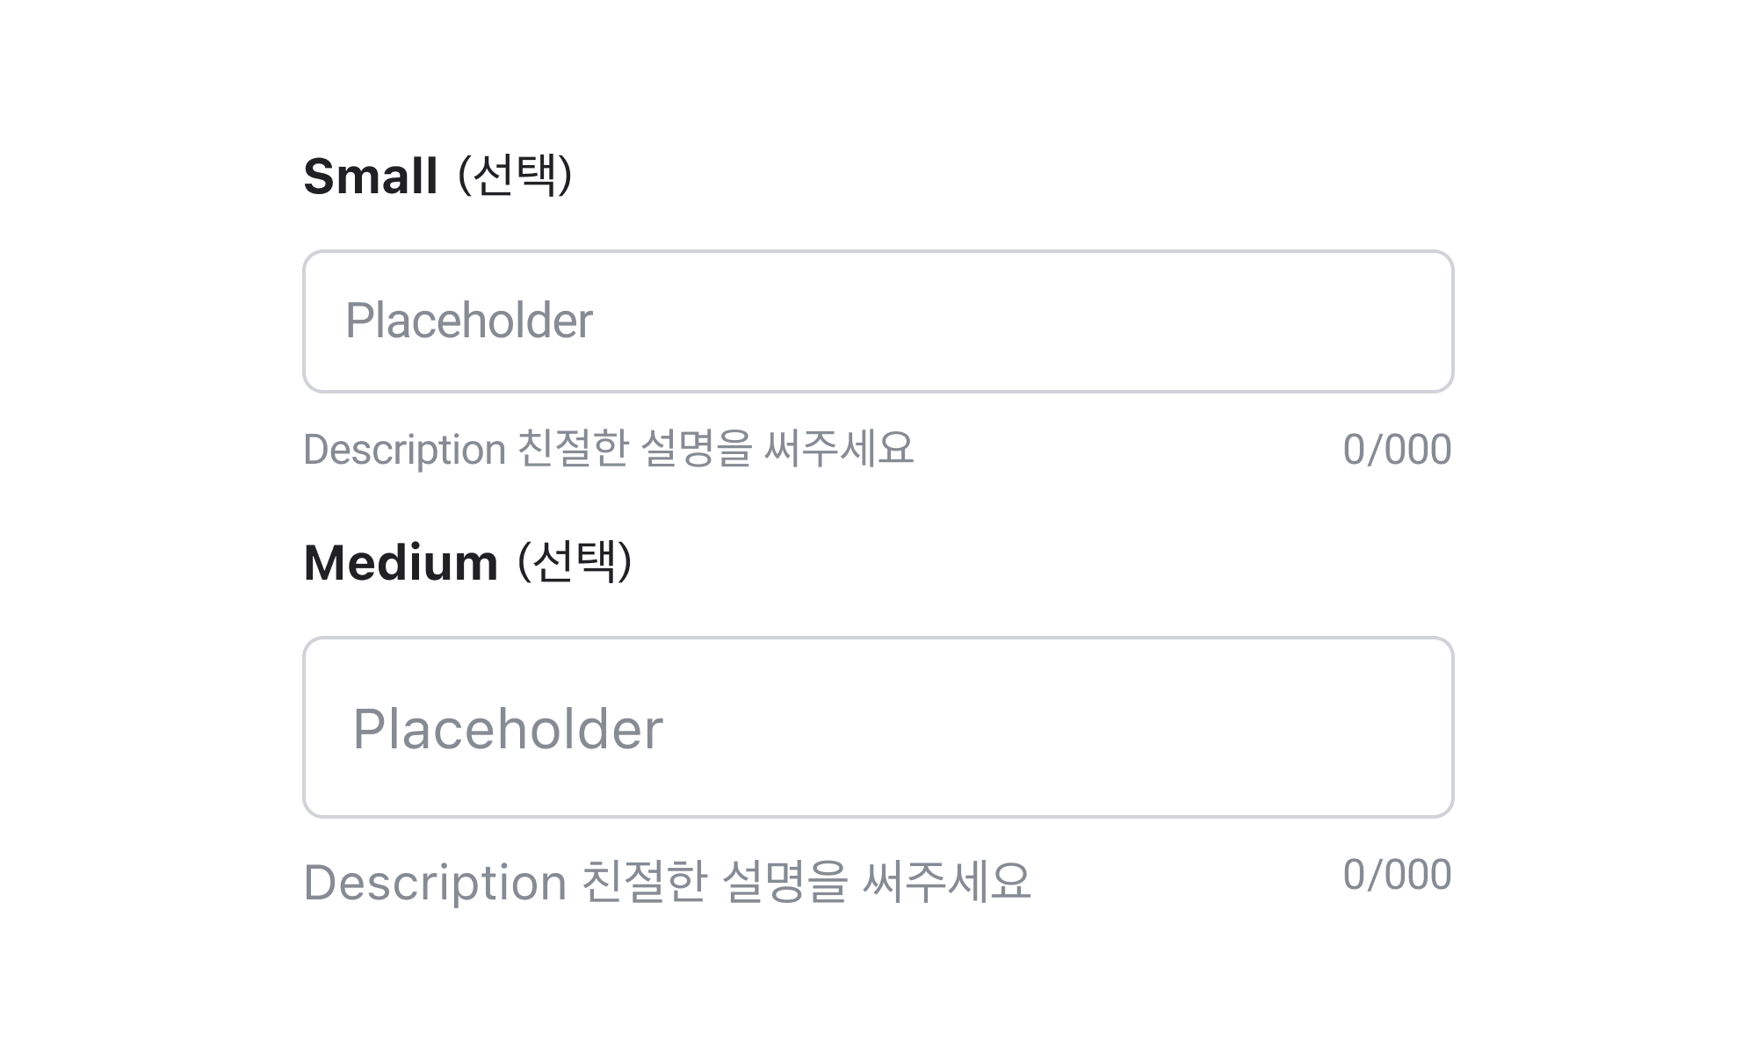1757x1054 pixels.
Task: Click the Placeholder text in Medium field
Action: pos(508,729)
